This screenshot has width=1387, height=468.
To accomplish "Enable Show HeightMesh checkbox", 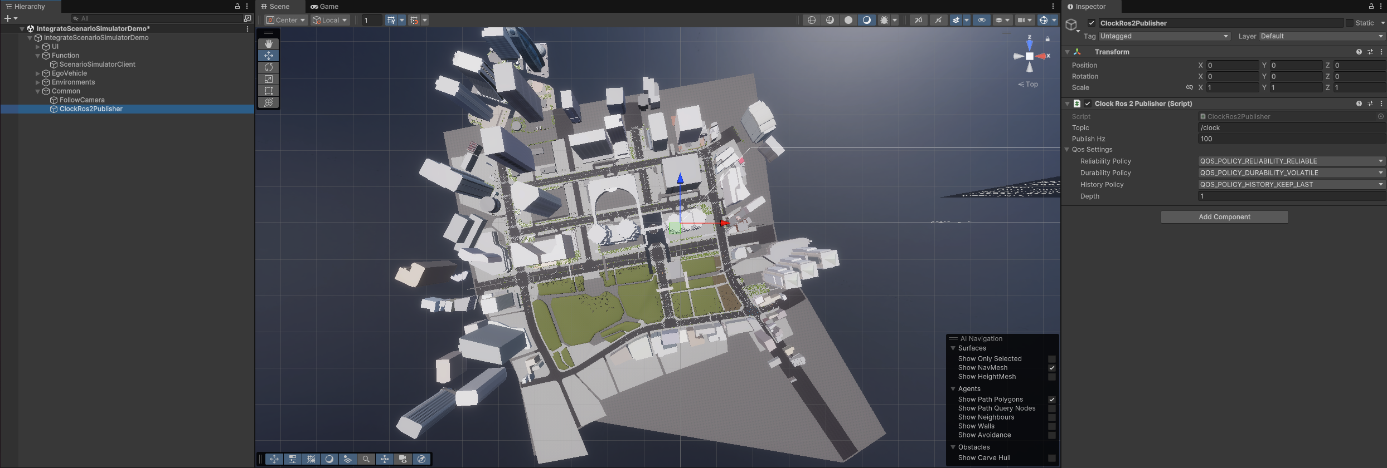I will coord(1052,377).
